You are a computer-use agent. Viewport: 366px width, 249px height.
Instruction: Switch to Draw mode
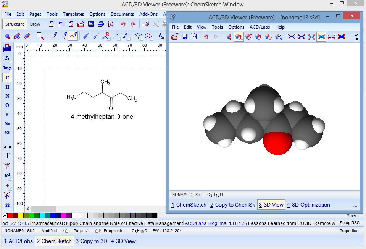(x=35, y=24)
